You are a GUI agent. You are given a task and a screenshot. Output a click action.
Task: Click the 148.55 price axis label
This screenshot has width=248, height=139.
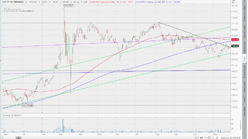click(234, 71)
